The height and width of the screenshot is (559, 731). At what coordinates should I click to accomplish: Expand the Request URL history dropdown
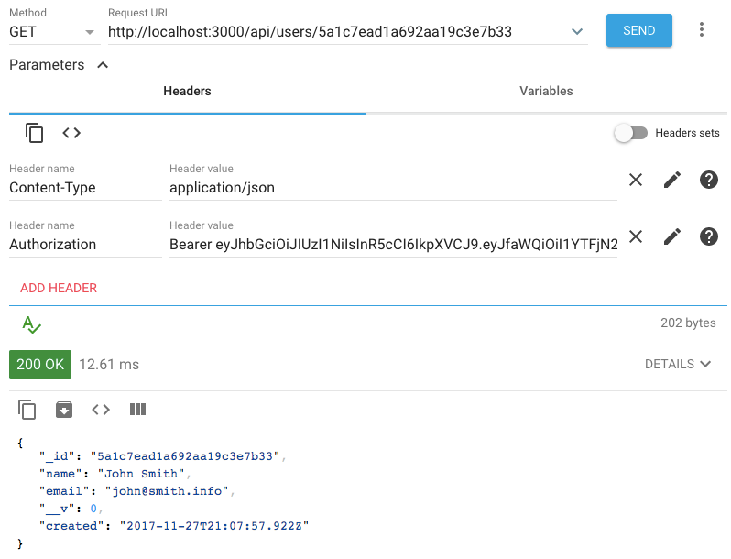point(577,31)
